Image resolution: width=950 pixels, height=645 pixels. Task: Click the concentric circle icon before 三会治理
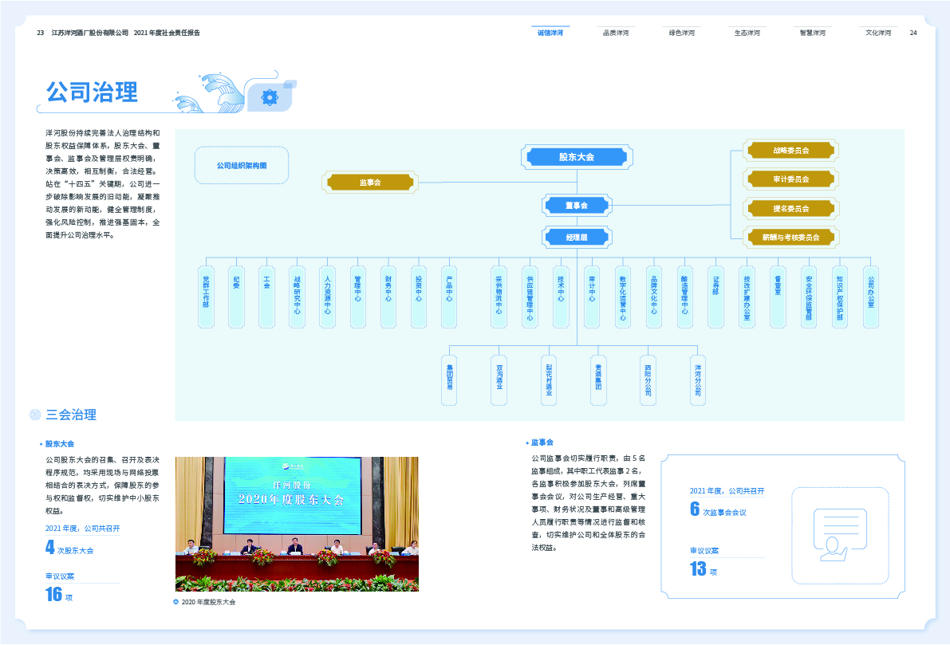click(x=35, y=415)
